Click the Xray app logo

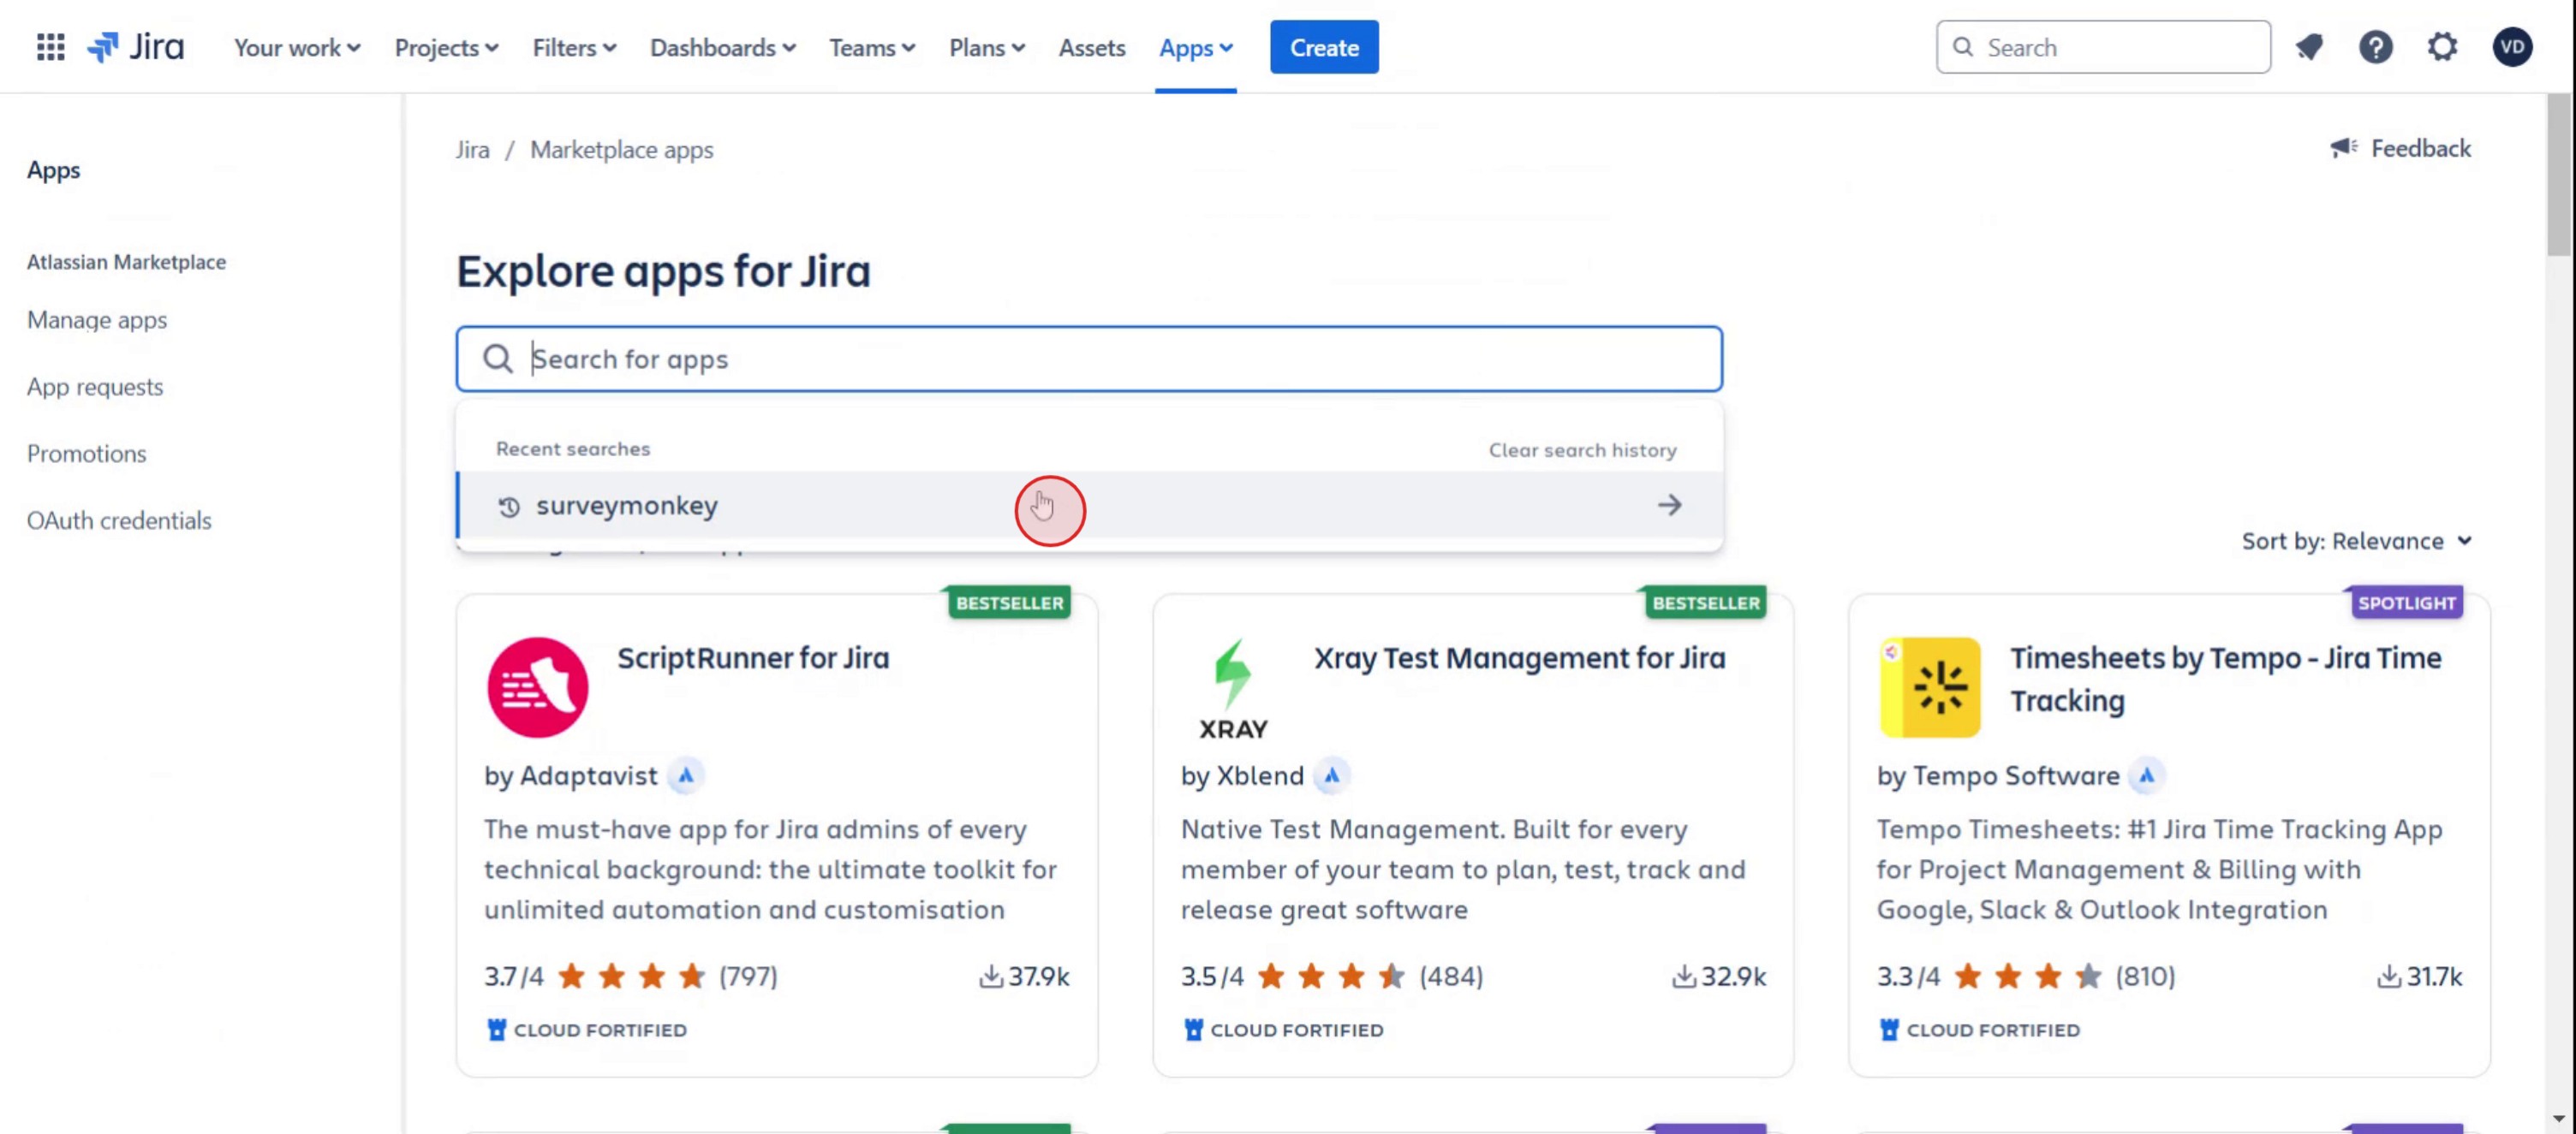(x=1233, y=687)
